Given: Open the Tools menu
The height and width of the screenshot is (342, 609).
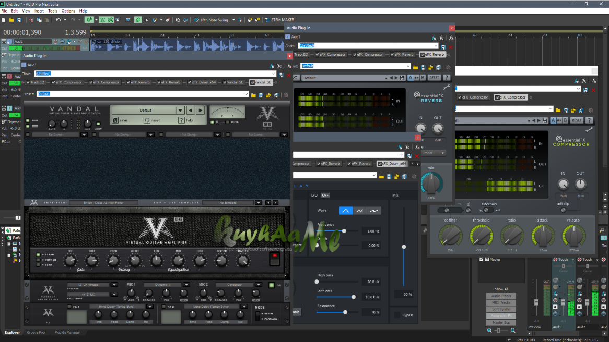Looking at the screenshot, I should pos(52,11).
